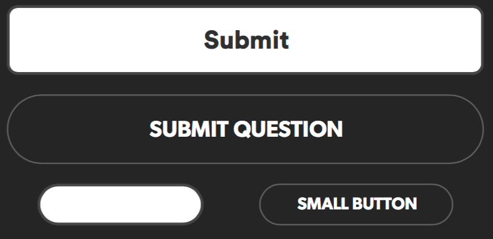This screenshot has width=493, height=239.
Task: Tap the white pill beside SMALL BUTTON
Action: coord(120,205)
